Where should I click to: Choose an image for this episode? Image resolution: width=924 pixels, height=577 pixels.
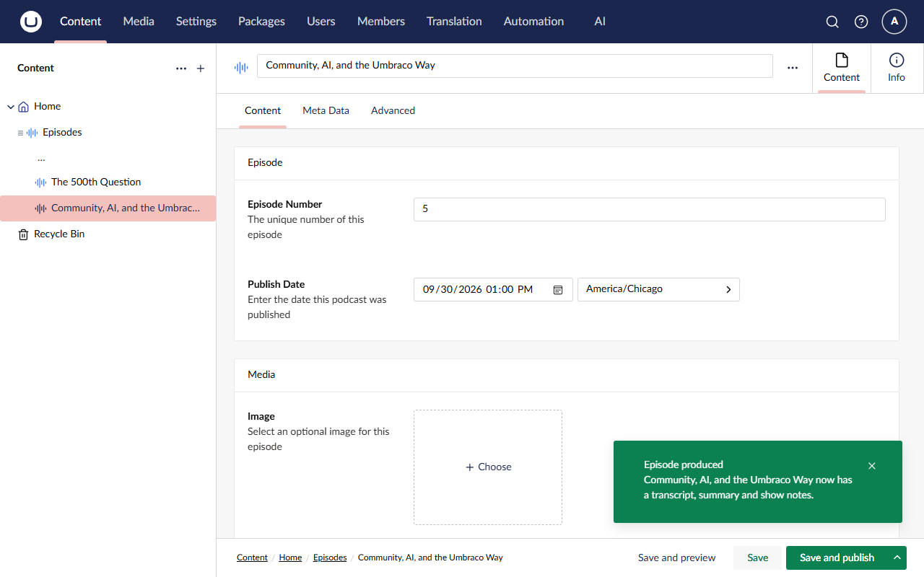pos(488,467)
